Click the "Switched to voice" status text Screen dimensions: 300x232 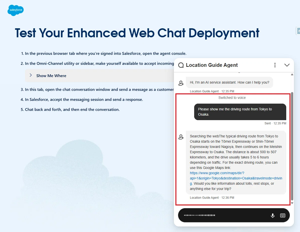pyautogui.click(x=232, y=98)
